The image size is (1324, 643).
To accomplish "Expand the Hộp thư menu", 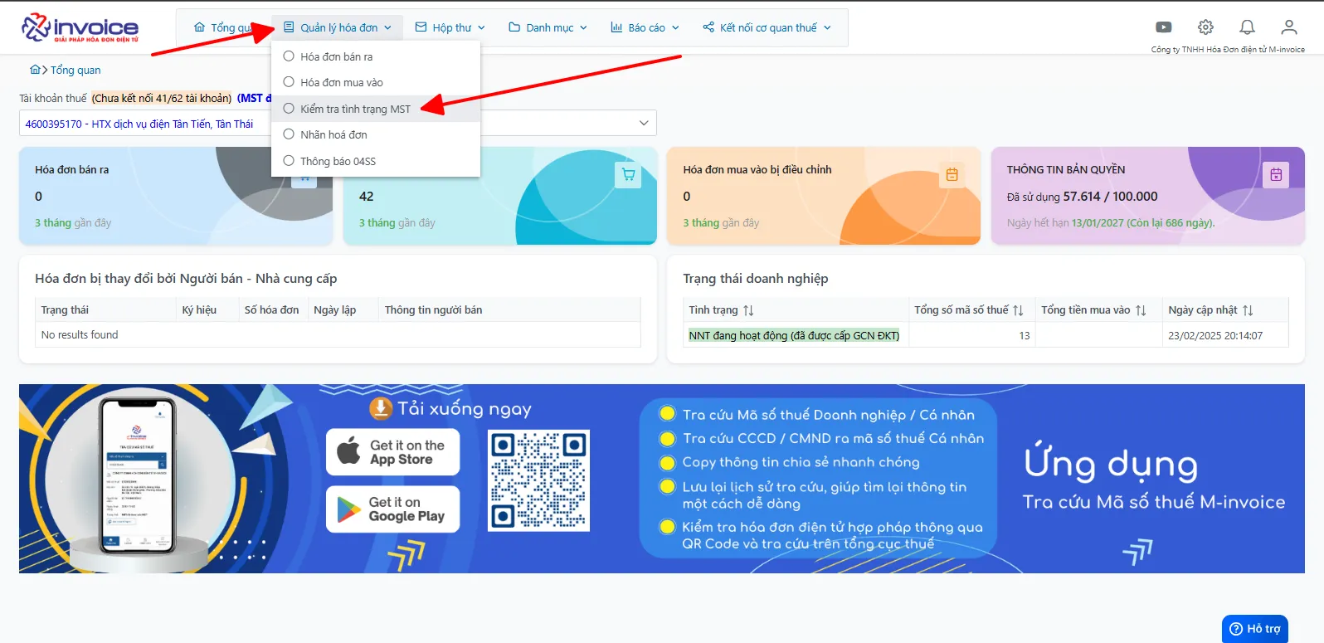I will point(450,27).
